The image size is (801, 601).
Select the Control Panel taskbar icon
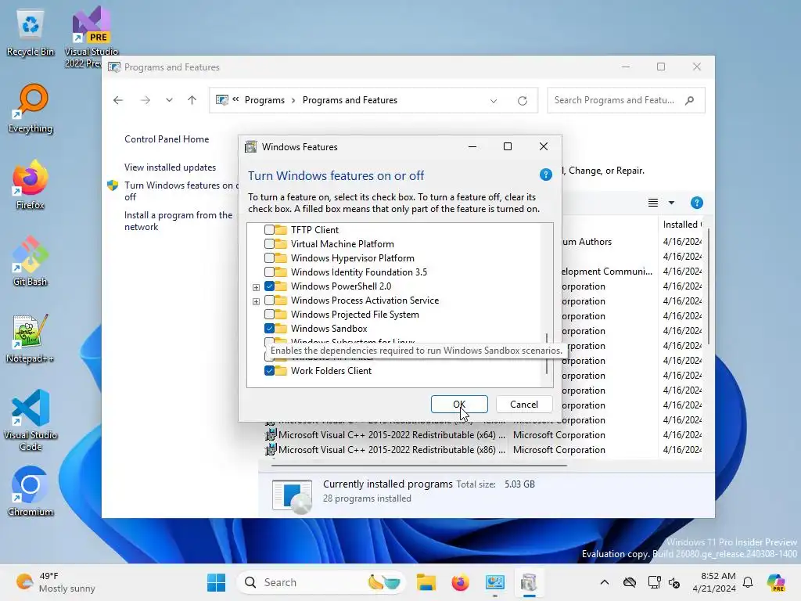pyautogui.click(x=494, y=582)
